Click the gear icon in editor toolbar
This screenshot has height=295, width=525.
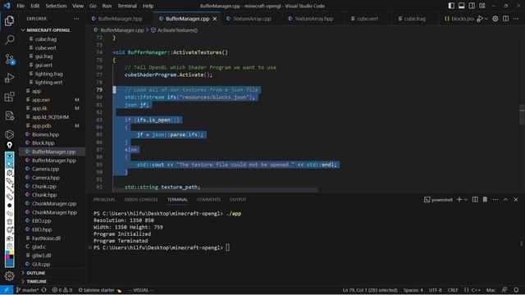tap(495, 19)
